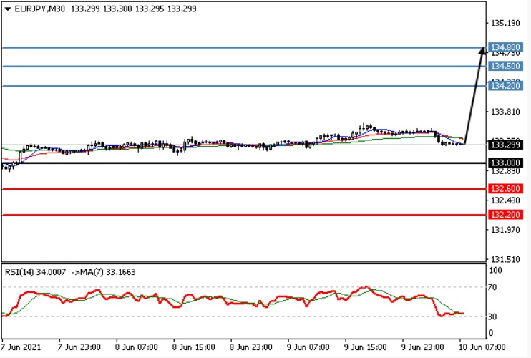Click the EURJPY,M30 chart title
This screenshot has height=358, width=531.
pos(40,9)
